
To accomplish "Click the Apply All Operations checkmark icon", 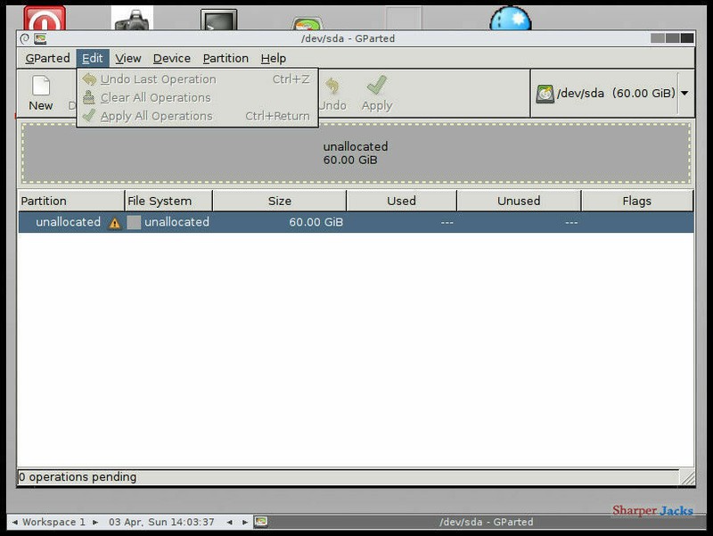I will [89, 115].
